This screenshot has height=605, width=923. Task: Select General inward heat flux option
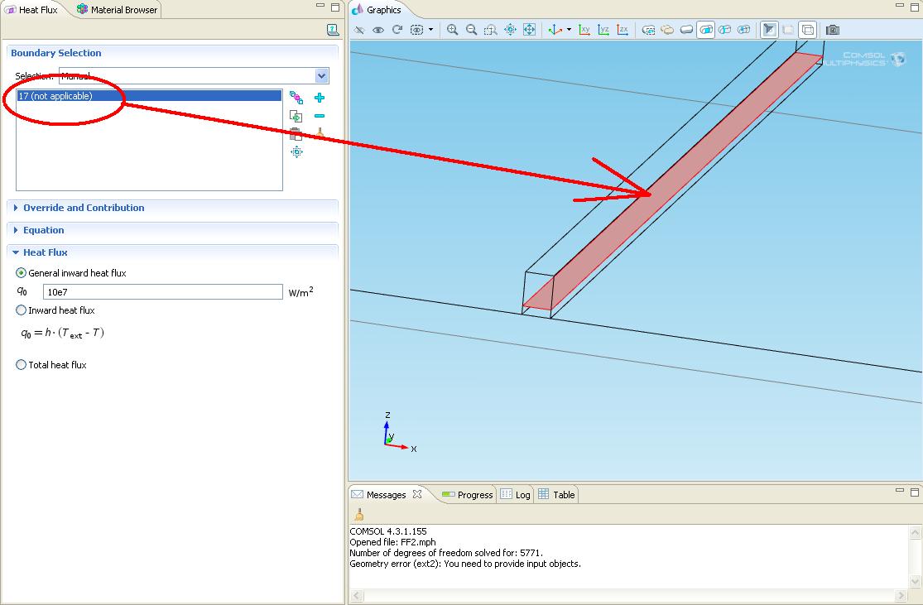[22, 273]
